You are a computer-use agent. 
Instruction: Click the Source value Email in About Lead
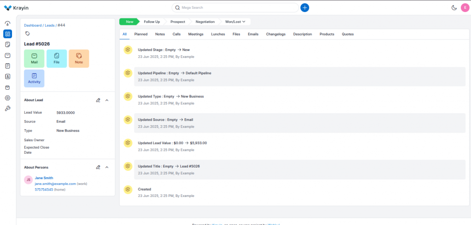coord(61,121)
